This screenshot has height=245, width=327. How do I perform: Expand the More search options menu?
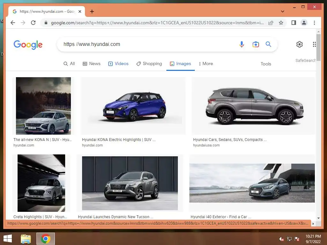click(206, 63)
